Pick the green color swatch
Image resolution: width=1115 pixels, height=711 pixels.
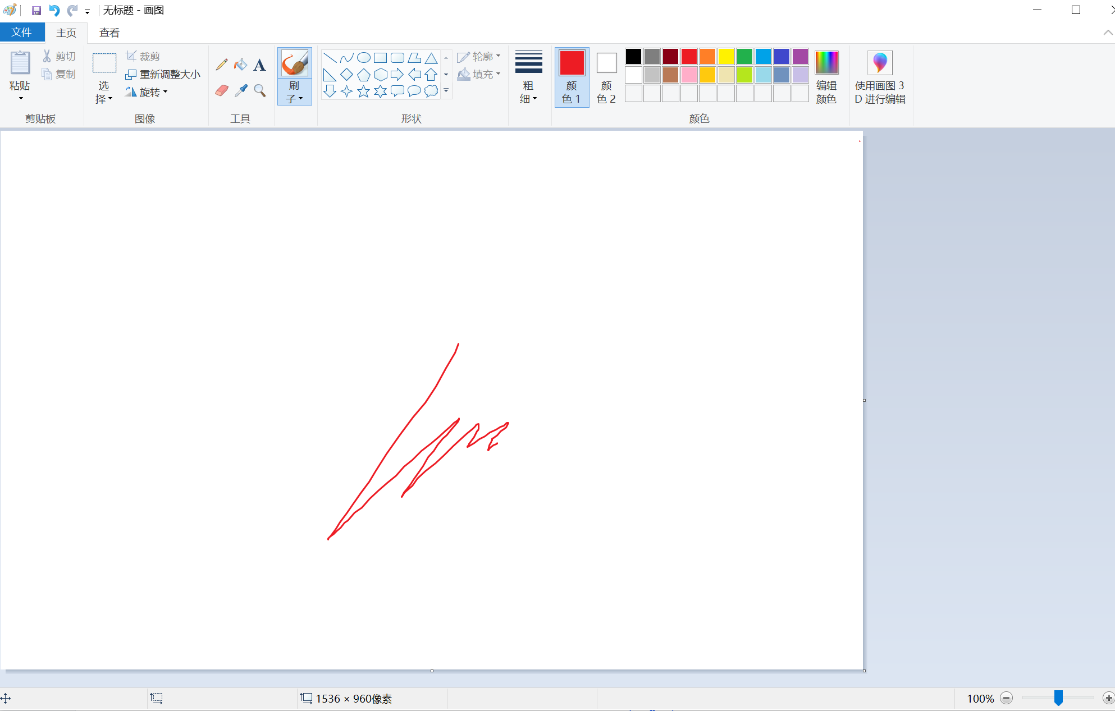point(744,56)
